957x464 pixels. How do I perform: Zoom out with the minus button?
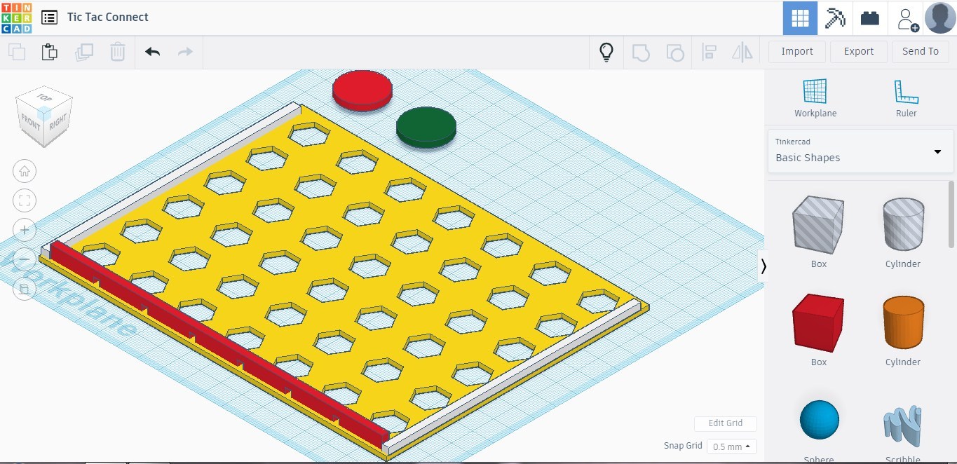[x=25, y=259]
